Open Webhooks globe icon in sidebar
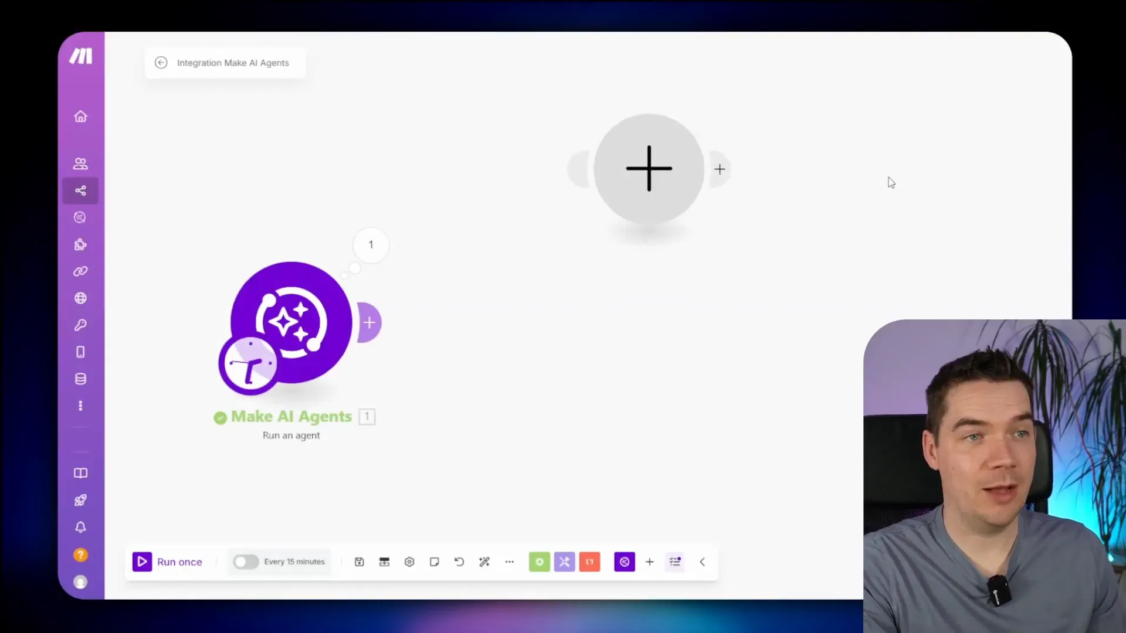 (x=81, y=298)
